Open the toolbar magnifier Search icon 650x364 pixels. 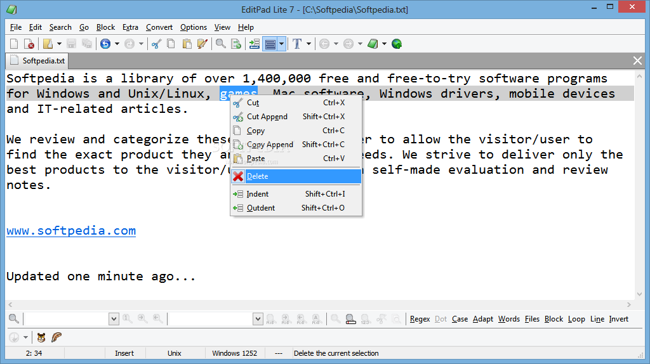pyautogui.click(x=221, y=44)
